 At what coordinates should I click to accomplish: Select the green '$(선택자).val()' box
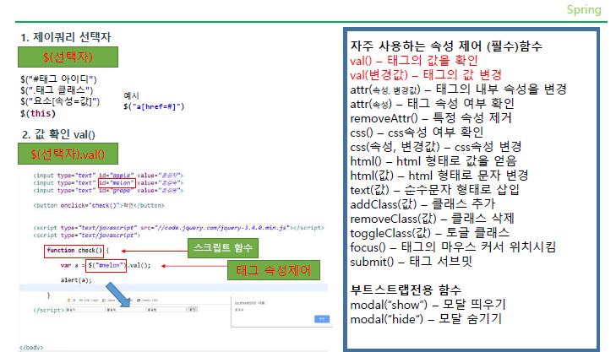tap(68, 154)
